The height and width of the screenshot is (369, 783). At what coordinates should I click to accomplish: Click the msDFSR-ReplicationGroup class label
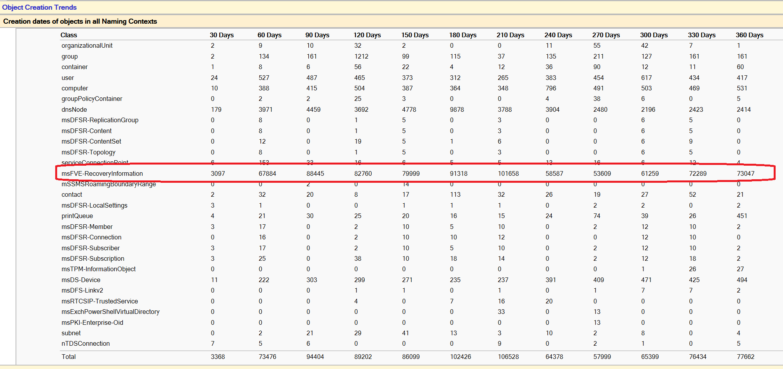tap(100, 120)
